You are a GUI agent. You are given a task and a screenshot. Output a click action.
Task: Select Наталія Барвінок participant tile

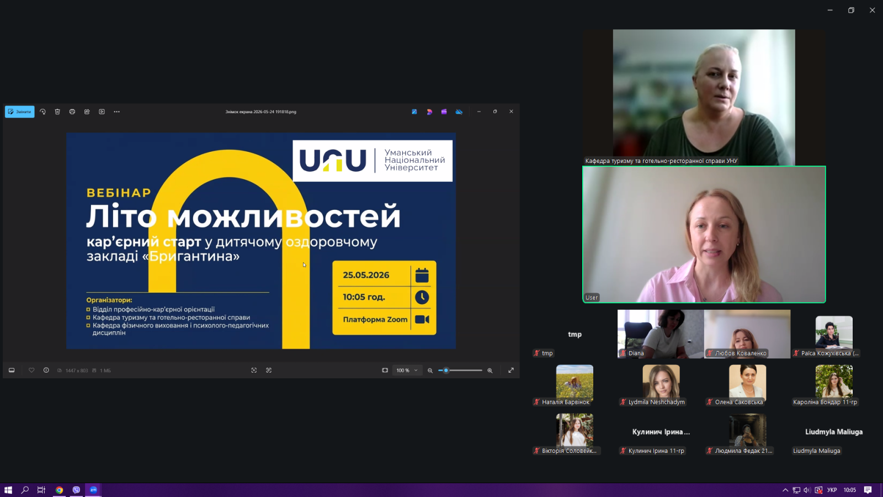tap(575, 384)
